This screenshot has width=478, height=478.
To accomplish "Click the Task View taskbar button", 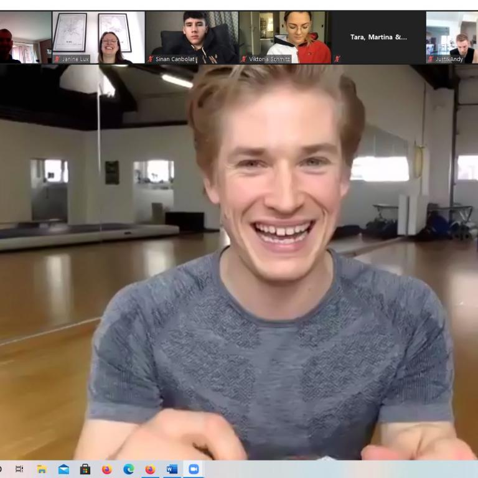I will (x=19, y=469).
